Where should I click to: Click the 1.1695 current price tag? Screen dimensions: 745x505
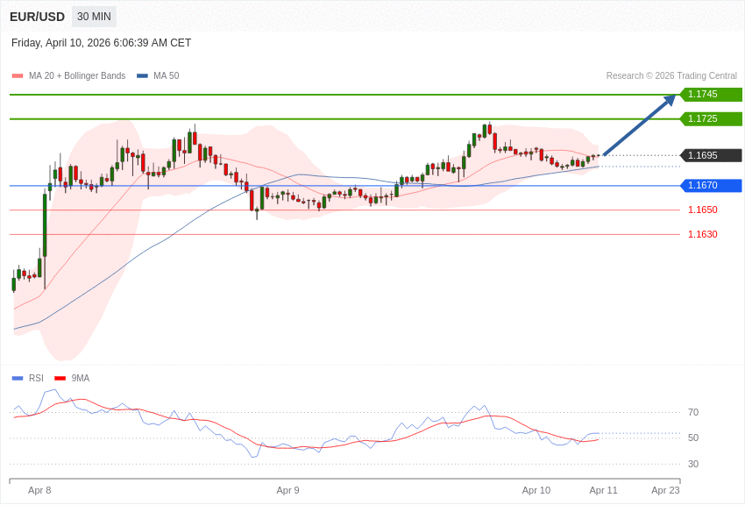(711, 156)
